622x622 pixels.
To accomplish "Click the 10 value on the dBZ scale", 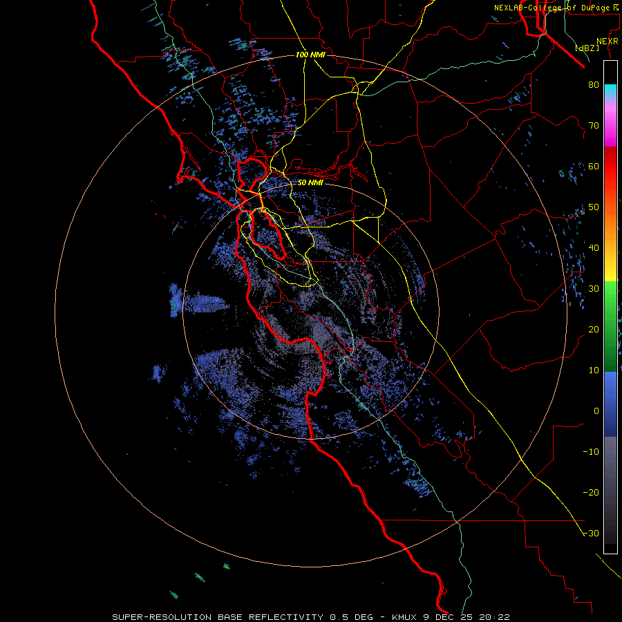I will [x=594, y=370].
